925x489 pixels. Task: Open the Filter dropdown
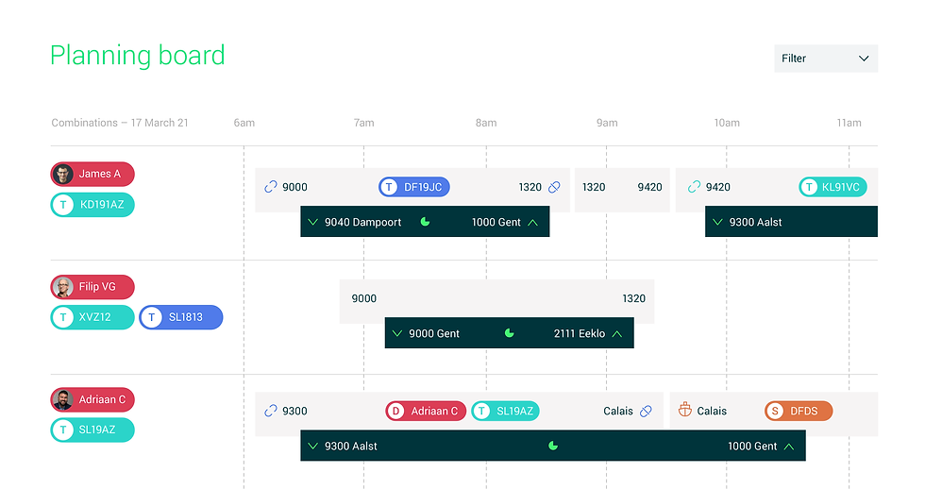825,59
